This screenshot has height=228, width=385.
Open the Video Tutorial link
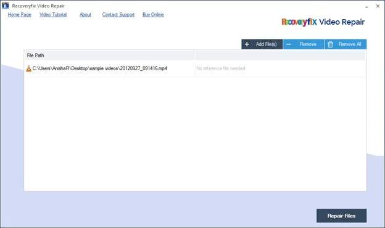click(x=53, y=15)
